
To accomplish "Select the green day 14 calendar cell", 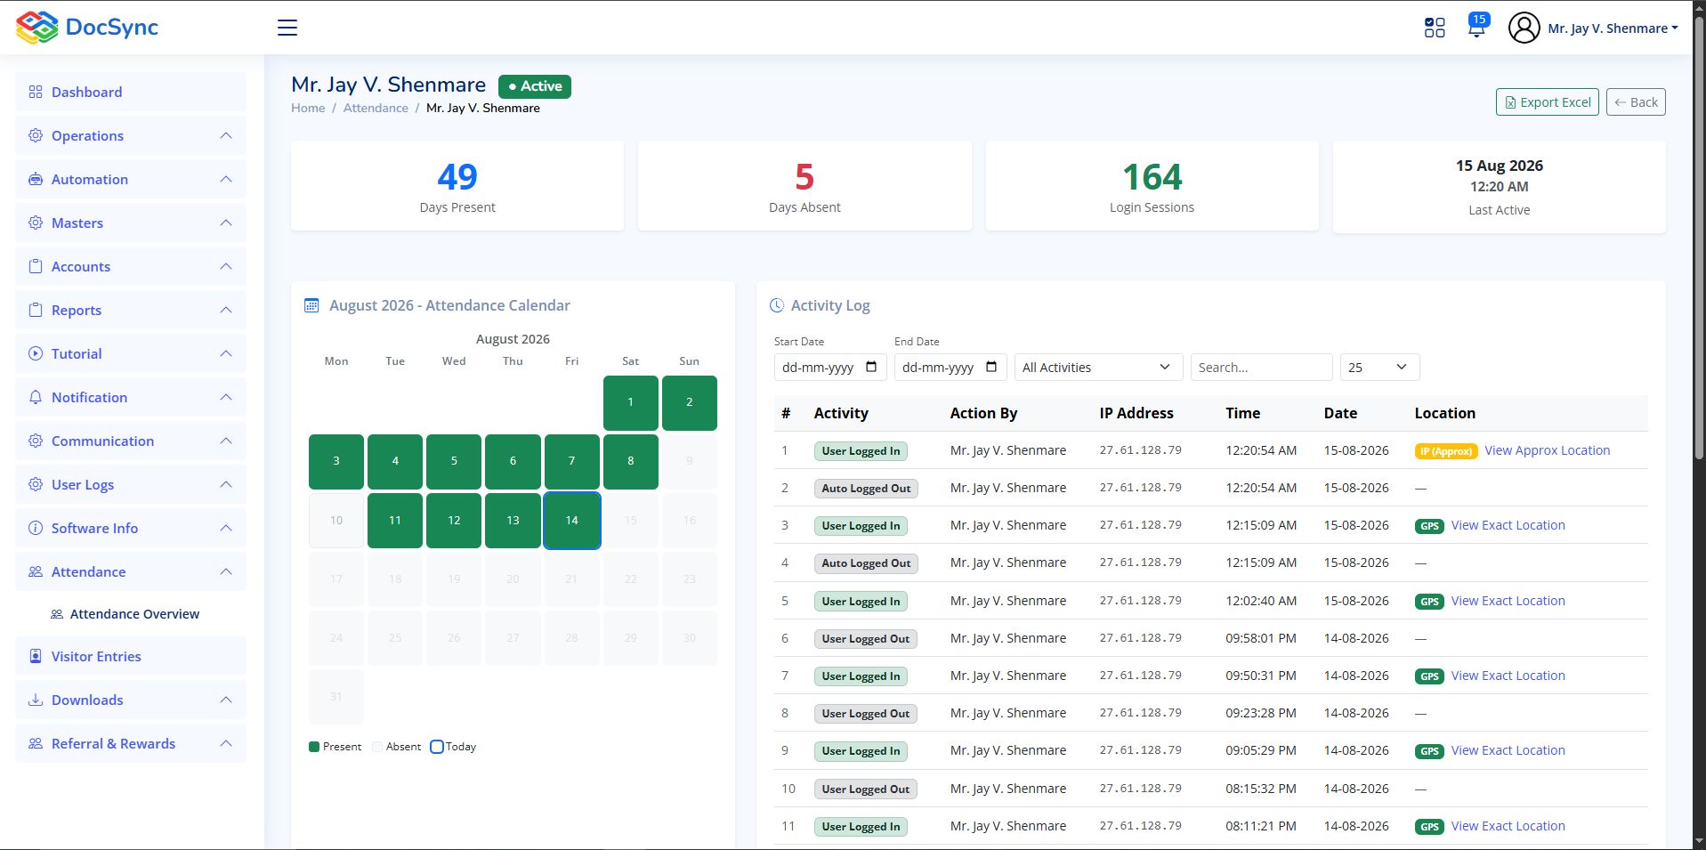I will point(571,520).
